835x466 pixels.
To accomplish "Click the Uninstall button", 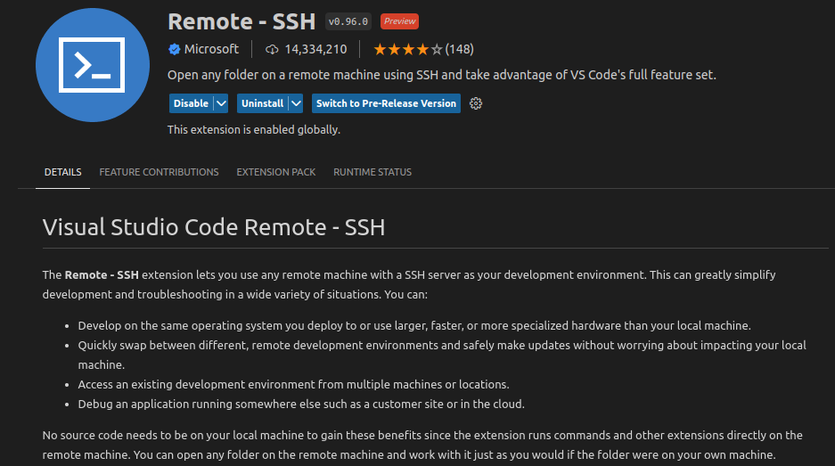I will point(263,103).
